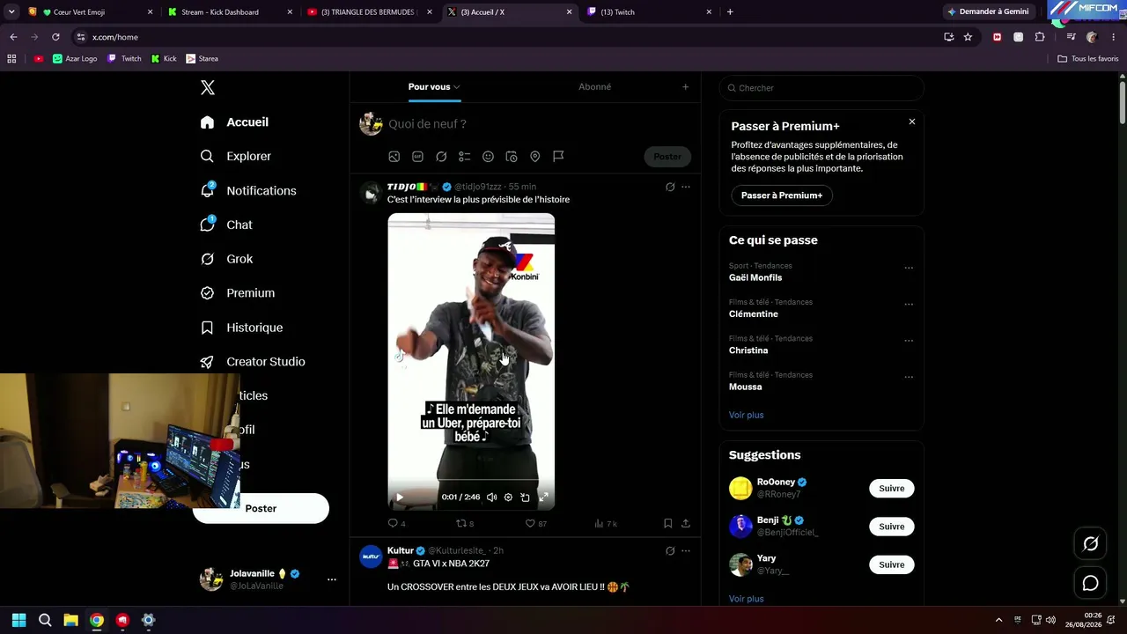Expand the video to fullscreen
Image resolution: width=1127 pixels, height=634 pixels.
(543, 498)
